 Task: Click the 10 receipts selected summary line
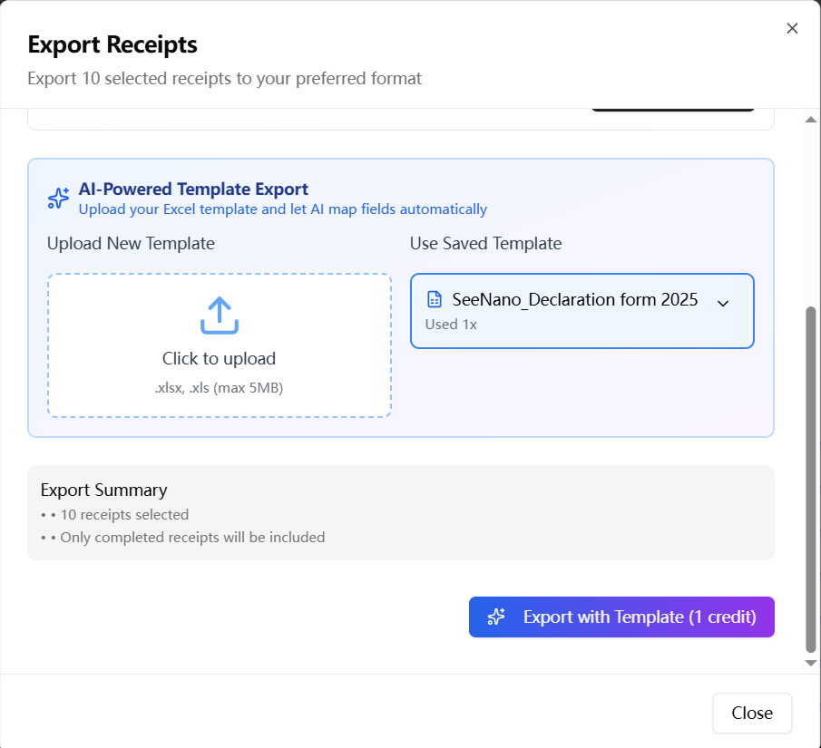tap(124, 514)
